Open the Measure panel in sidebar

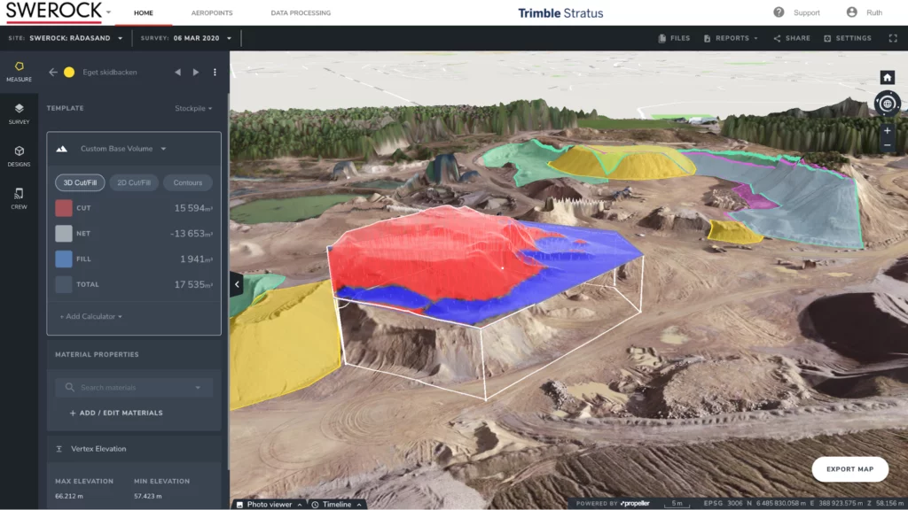(19, 71)
